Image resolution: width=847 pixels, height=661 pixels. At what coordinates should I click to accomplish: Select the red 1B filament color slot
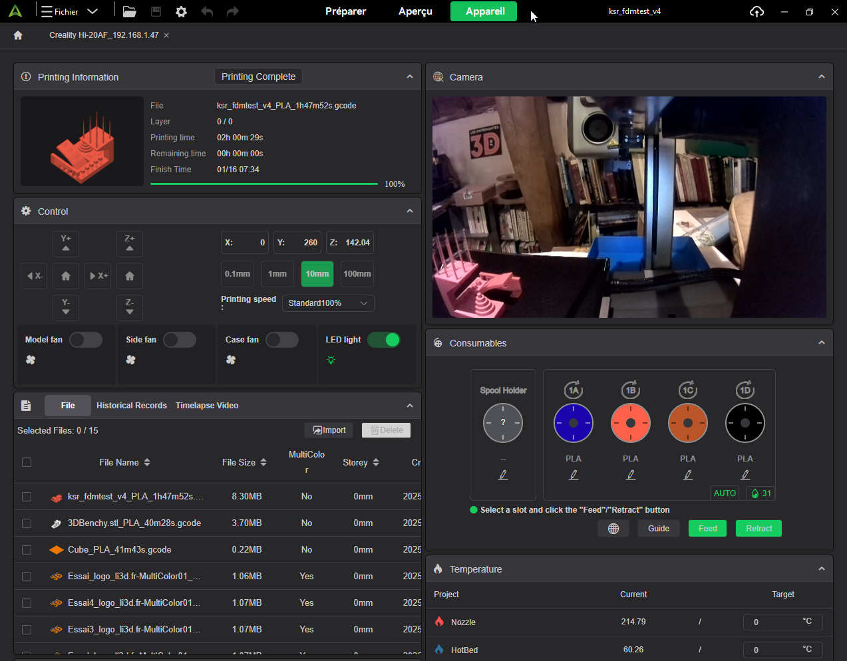631,423
